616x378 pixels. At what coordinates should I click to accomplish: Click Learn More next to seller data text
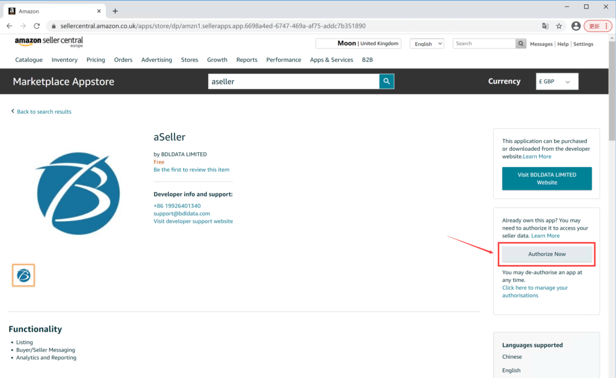pyautogui.click(x=545, y=236)
